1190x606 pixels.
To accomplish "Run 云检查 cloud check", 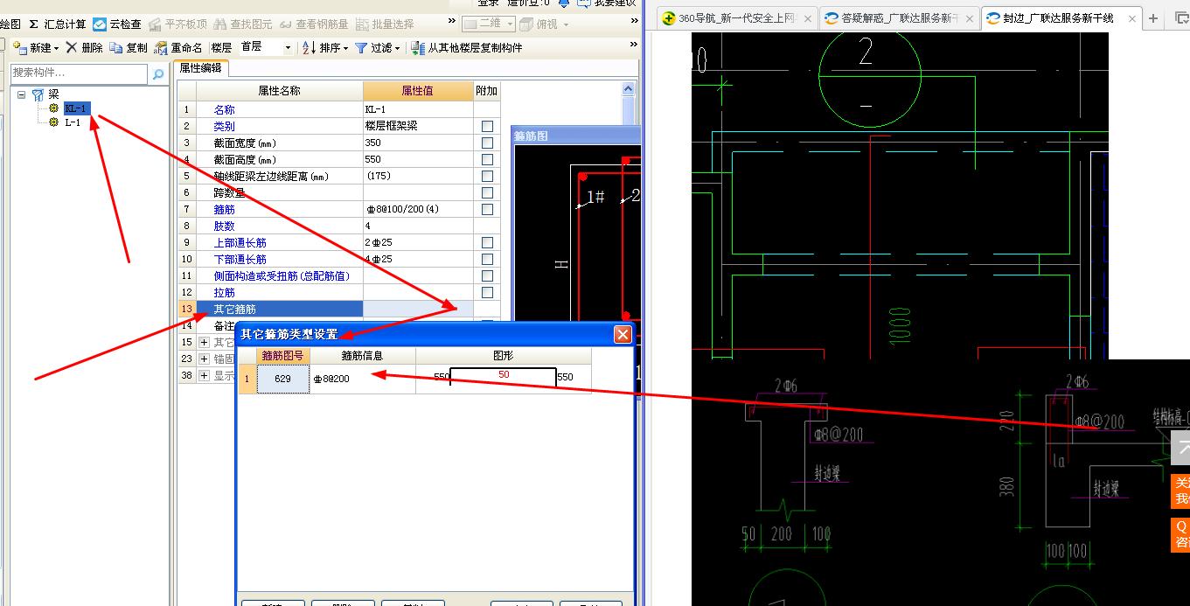I will (117, 24).
